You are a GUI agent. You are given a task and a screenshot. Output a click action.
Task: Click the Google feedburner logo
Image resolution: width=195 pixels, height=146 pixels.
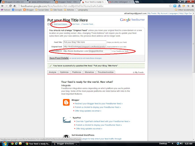point(132,20)
